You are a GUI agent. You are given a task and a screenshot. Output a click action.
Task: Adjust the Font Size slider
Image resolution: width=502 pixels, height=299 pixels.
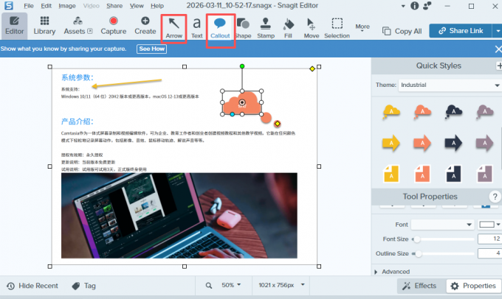pyautogui.click(x=417, y=239)
